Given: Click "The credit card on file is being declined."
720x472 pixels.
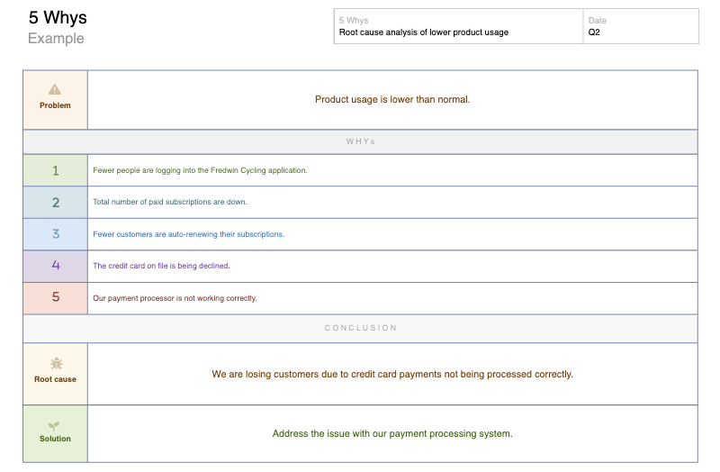Looking at the screenshot, I should [x=161, y=266].
